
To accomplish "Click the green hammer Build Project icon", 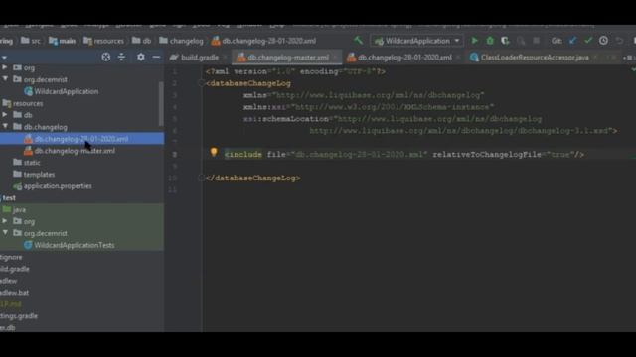I will click(x=358, y=41).
